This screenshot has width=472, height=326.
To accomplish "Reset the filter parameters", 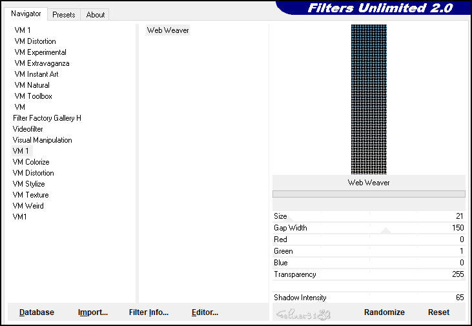I will (438, 312).
